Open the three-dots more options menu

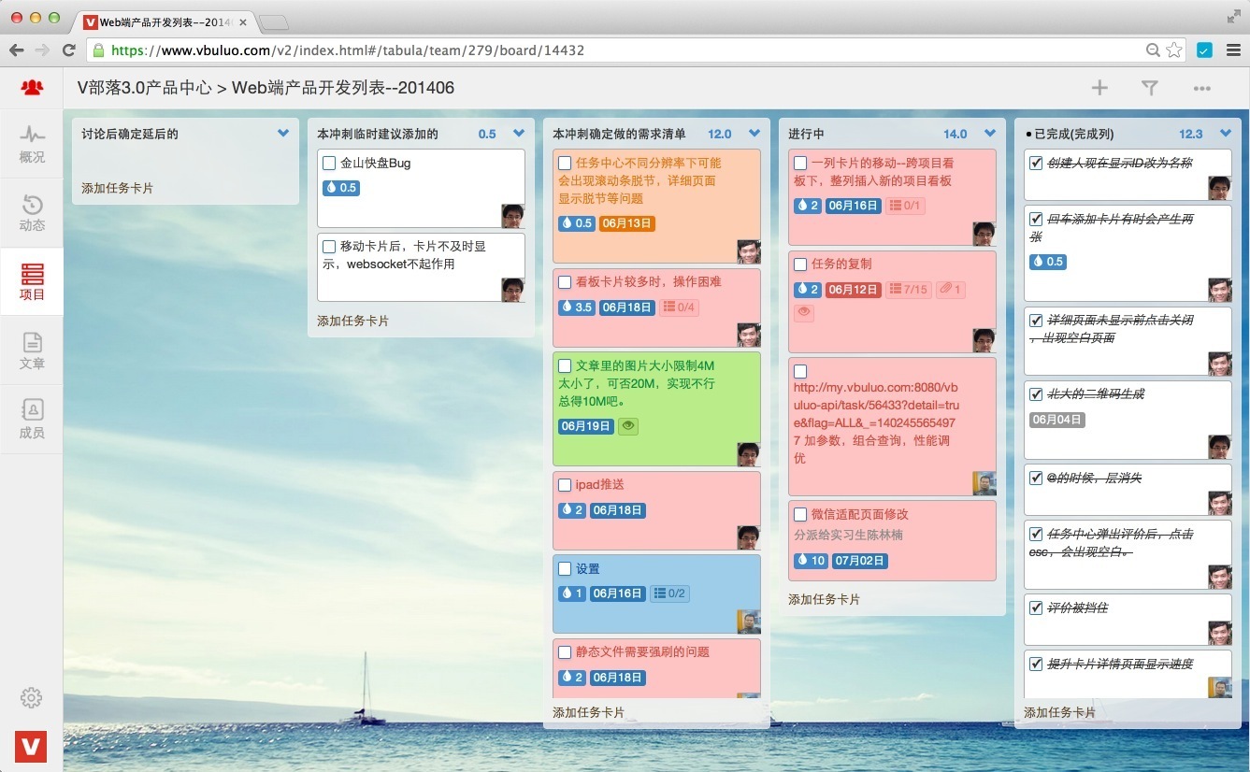coord(1201,88)
